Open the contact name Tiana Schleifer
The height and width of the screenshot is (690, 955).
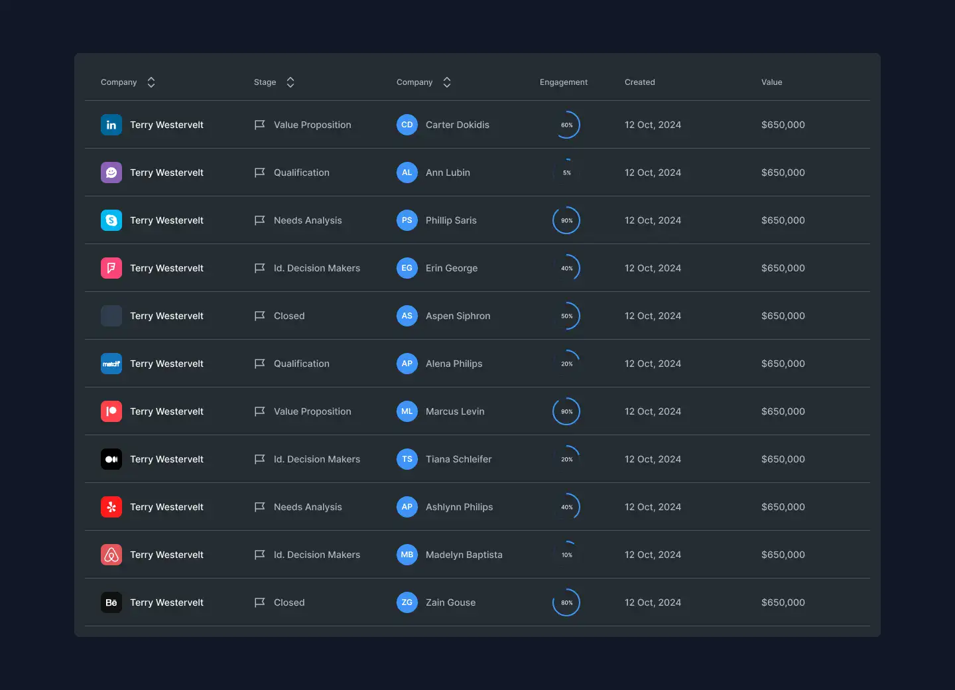click(459, 459)
